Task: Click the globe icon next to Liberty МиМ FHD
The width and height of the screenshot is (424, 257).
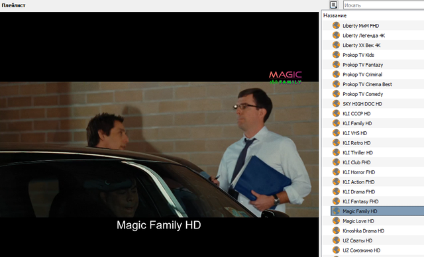Action: pos(336,25)
